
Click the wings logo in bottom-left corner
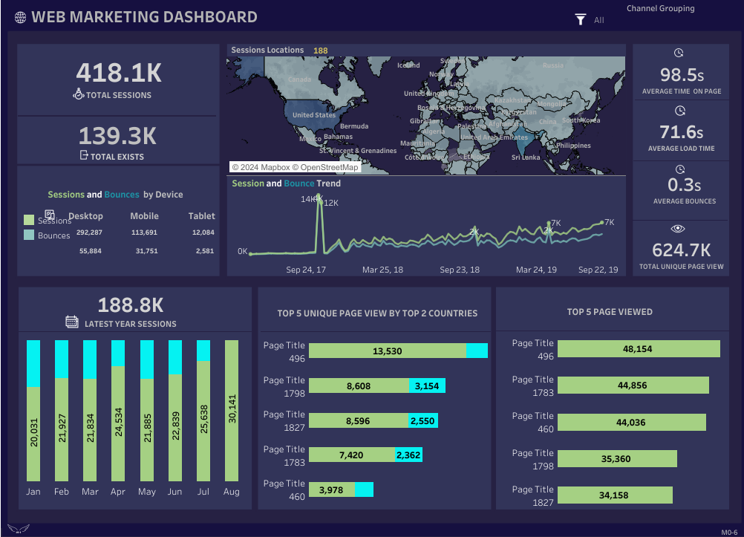pos(18,529)
